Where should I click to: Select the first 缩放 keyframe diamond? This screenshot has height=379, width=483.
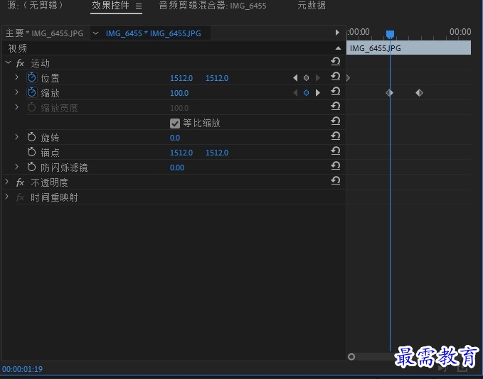coord(389,92)
